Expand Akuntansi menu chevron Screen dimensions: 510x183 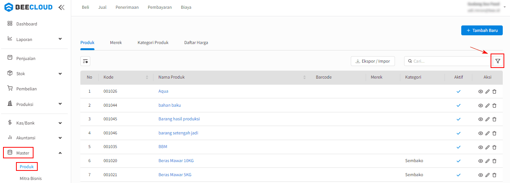[60, 138]
